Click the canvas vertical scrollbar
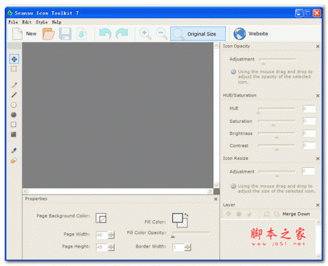The height and width of the screenshot is (266, 328). coord(216,115)
